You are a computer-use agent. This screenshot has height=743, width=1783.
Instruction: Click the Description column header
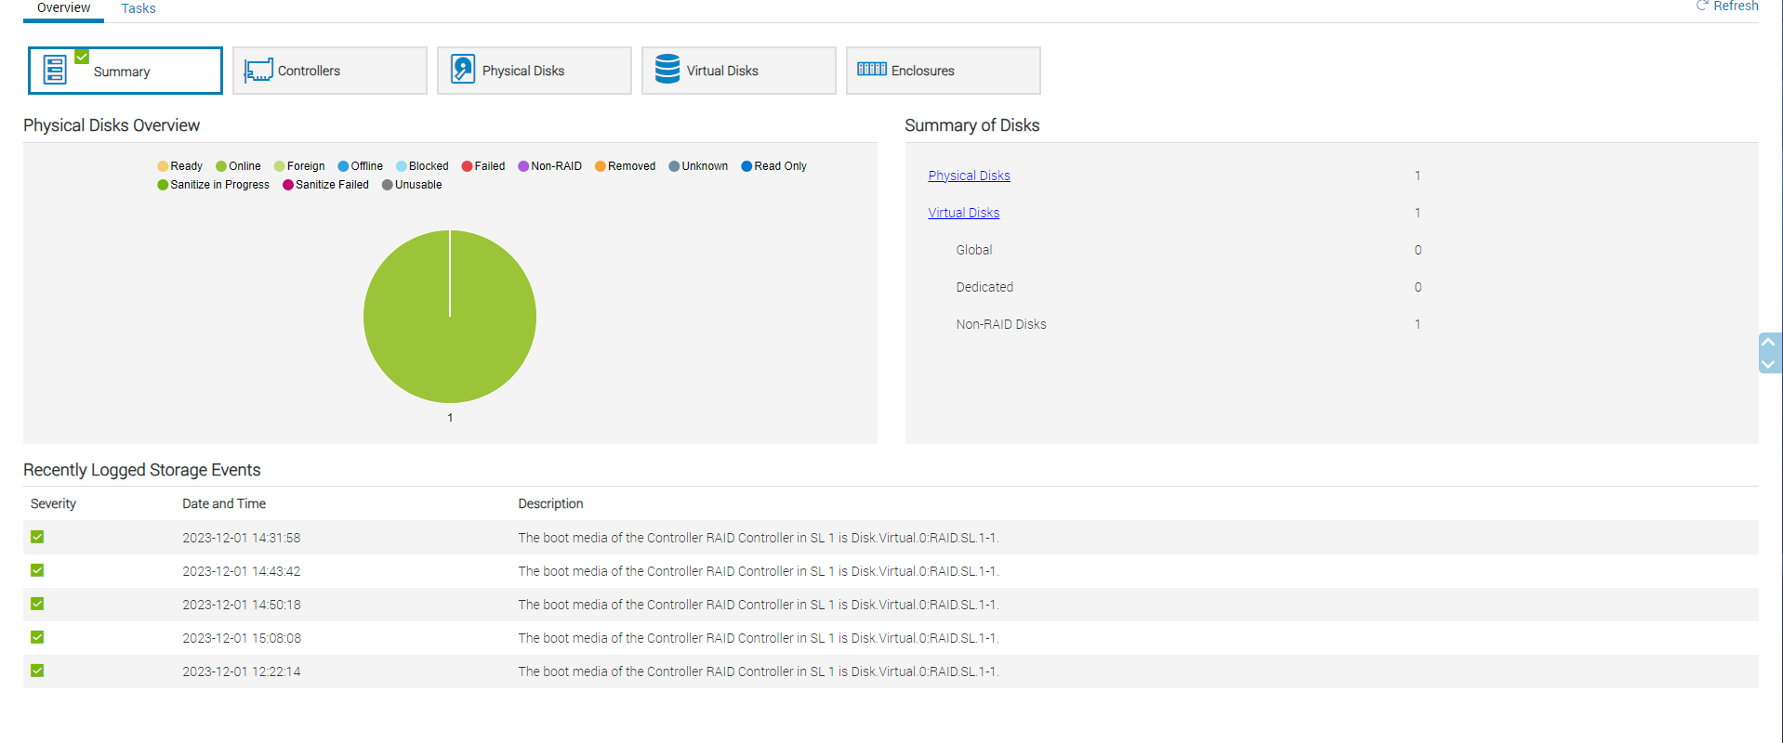pos(550,503)
